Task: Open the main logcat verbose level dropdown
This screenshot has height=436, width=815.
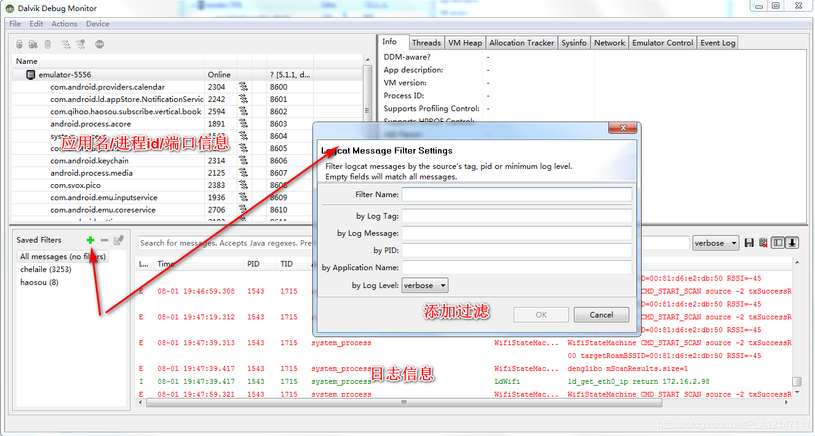Action: click(715, 243)
